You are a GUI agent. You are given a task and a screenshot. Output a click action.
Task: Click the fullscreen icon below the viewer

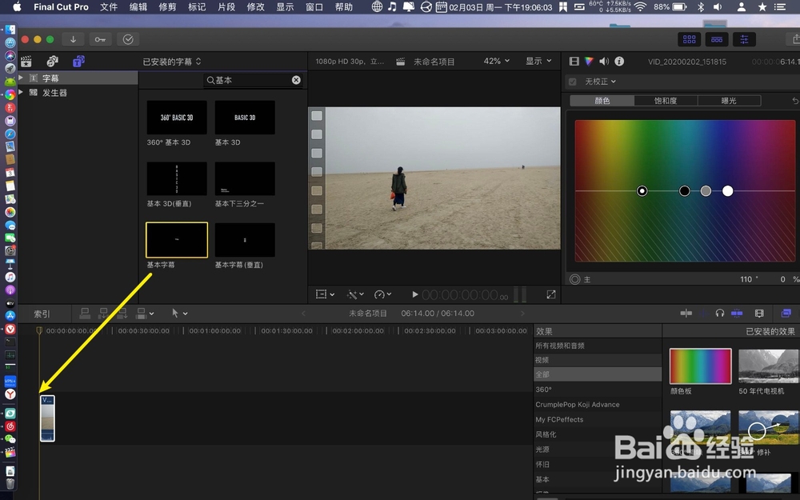pos(551,294)
